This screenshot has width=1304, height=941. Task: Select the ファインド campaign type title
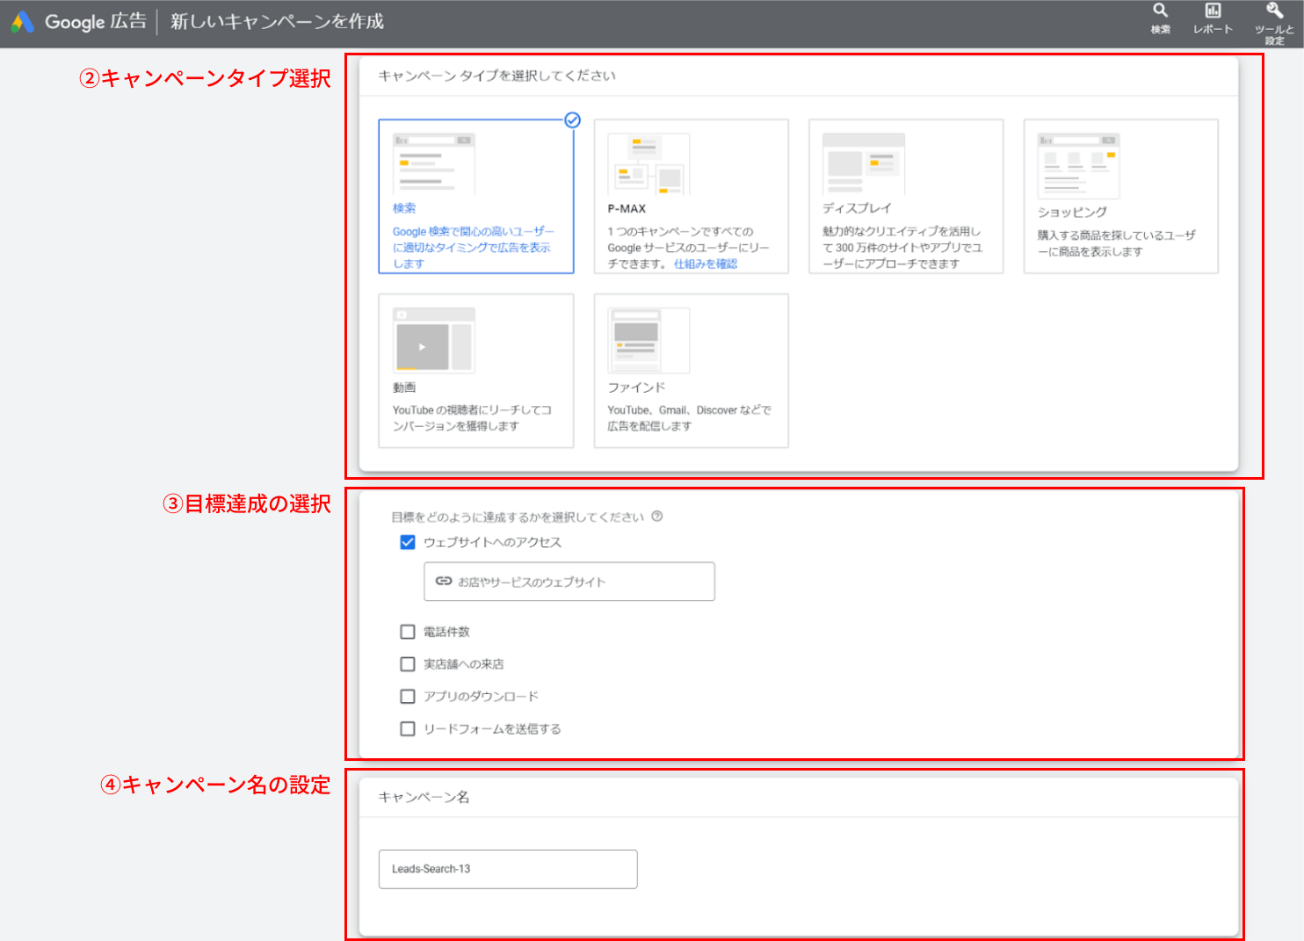pyautogui.click(x=636, y=387)
